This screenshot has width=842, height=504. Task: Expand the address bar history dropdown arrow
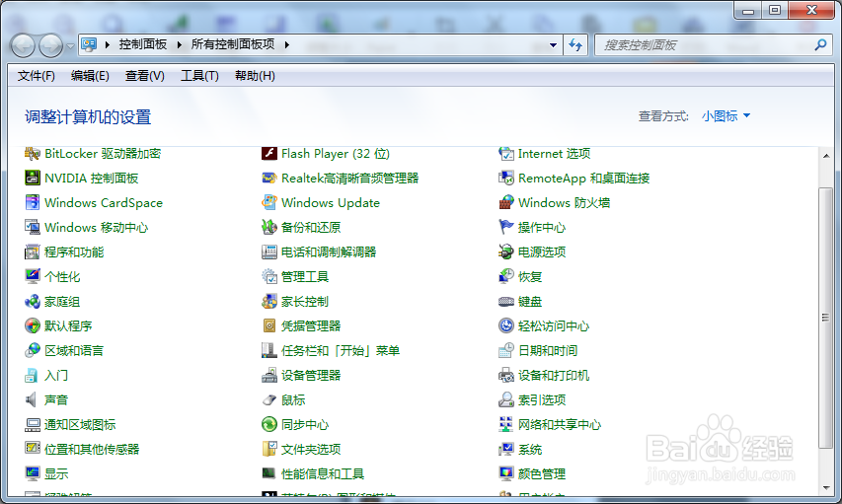(553, 45)
